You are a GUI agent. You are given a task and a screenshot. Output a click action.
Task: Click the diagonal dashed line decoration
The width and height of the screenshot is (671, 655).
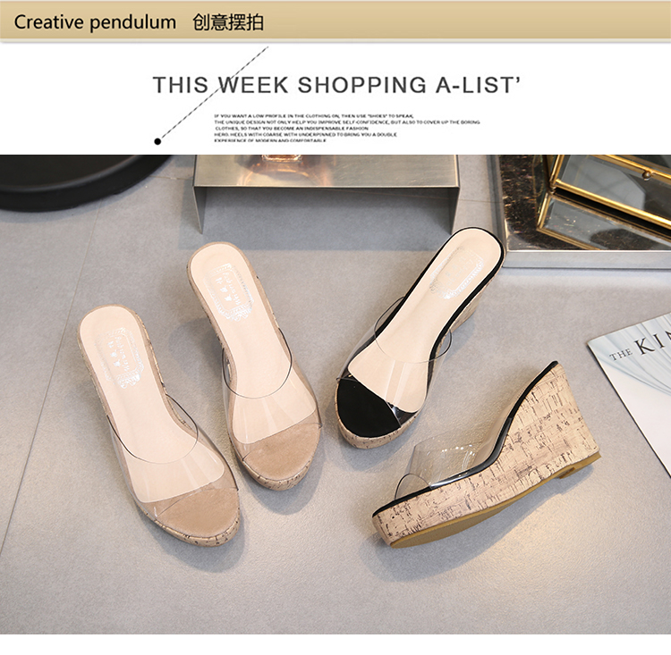click(213, 94)
